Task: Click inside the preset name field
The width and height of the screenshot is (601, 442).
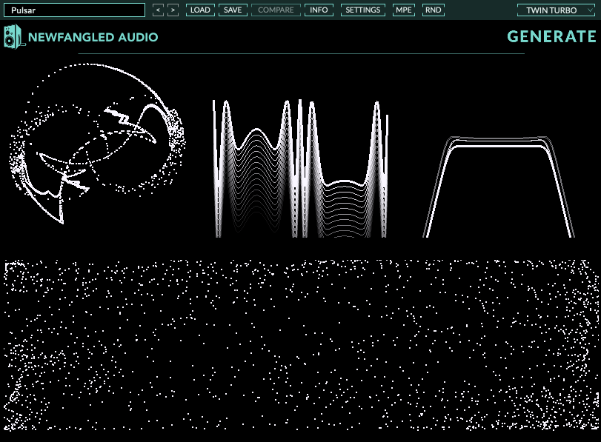Action: click(x=74, y=10)
